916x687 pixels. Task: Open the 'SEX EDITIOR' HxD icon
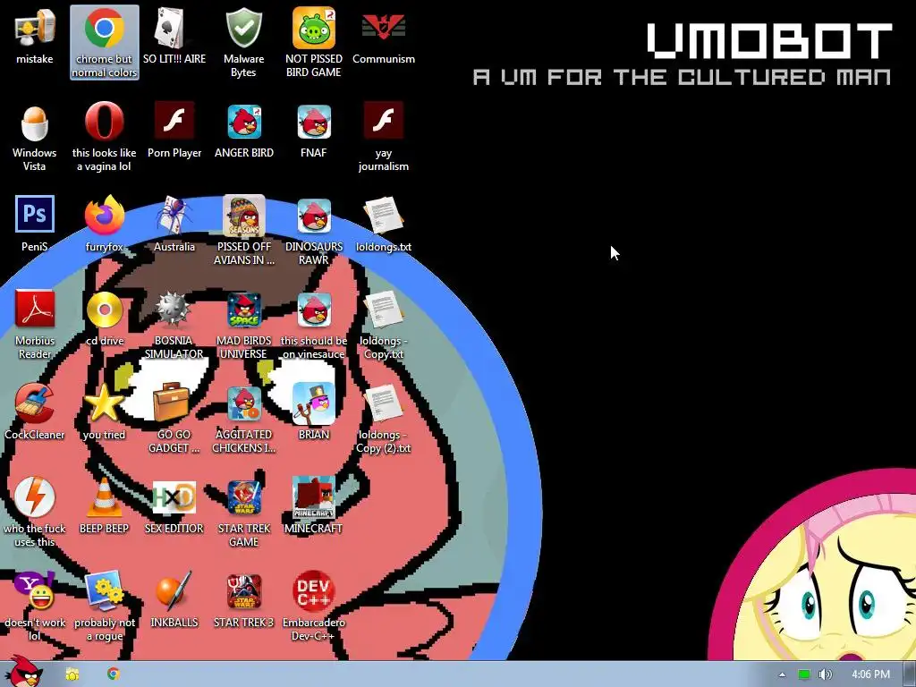174,506
